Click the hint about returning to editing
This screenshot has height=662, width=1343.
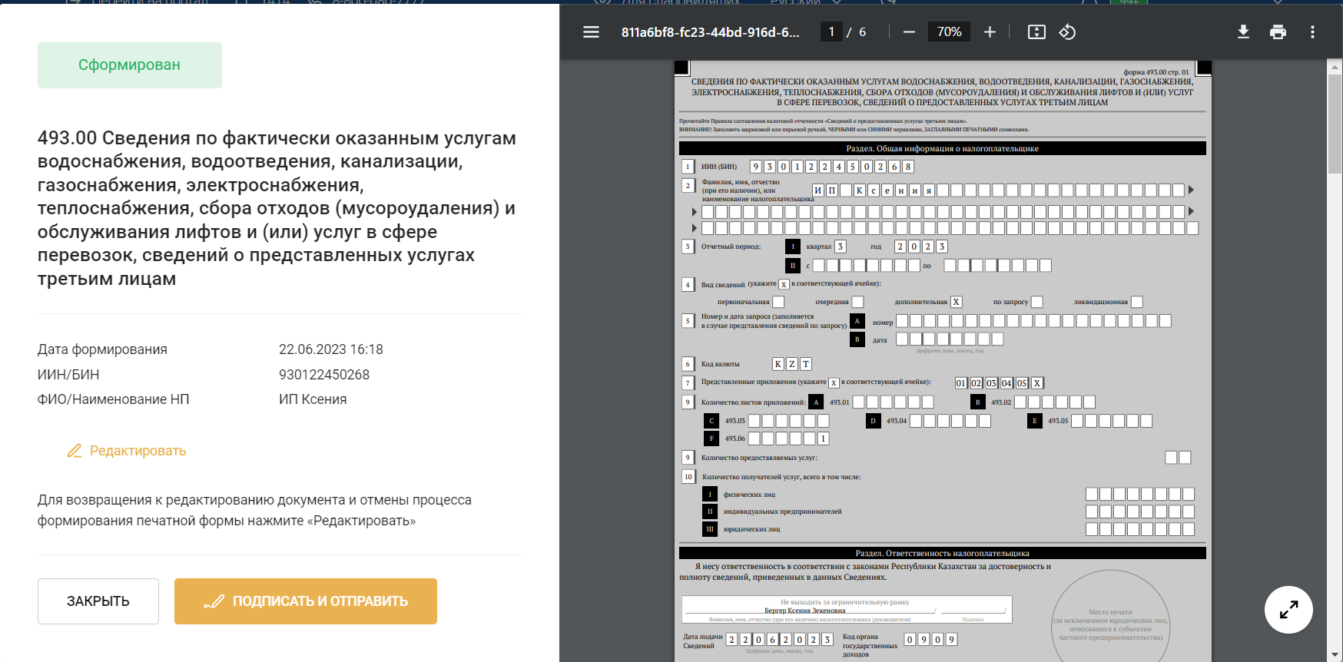254,511
